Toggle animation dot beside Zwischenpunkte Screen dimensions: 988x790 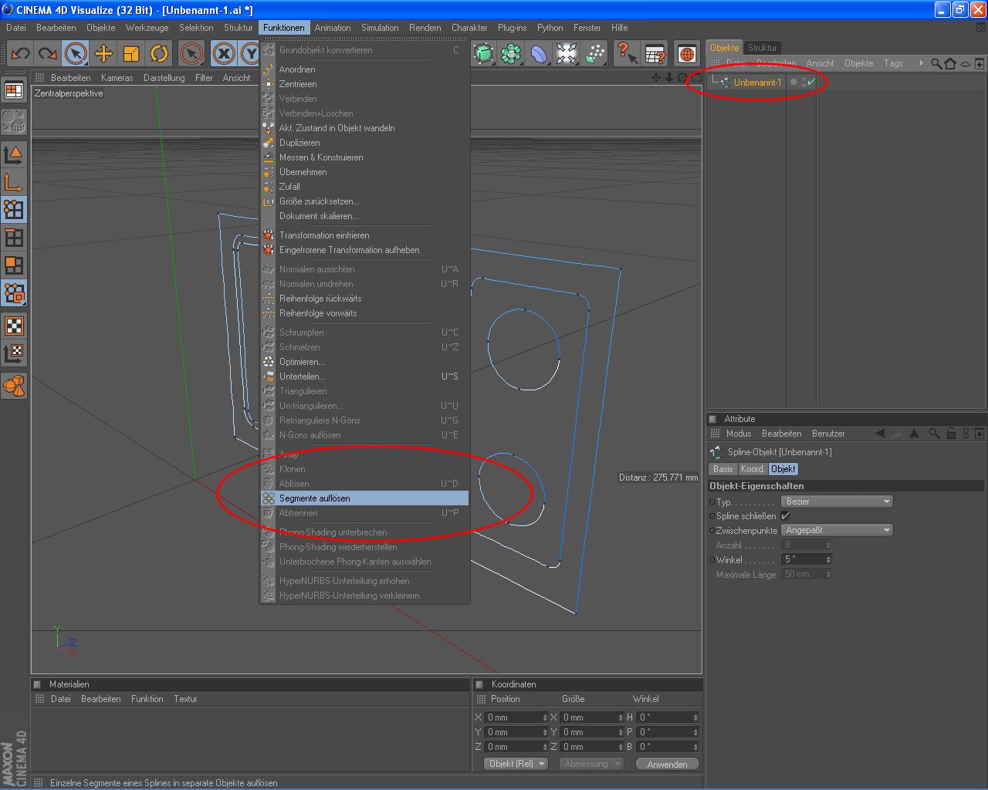pyautogui.click(x=712, y=530)
